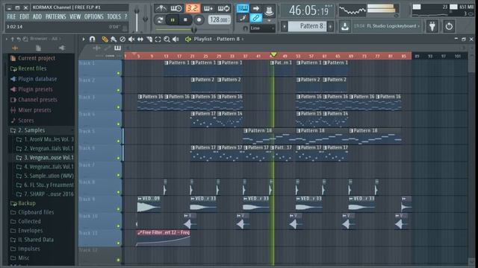Screen dimensions: 478x268
Task: Collapse the 2. Samples folder
Action: [x=31, y=130]
